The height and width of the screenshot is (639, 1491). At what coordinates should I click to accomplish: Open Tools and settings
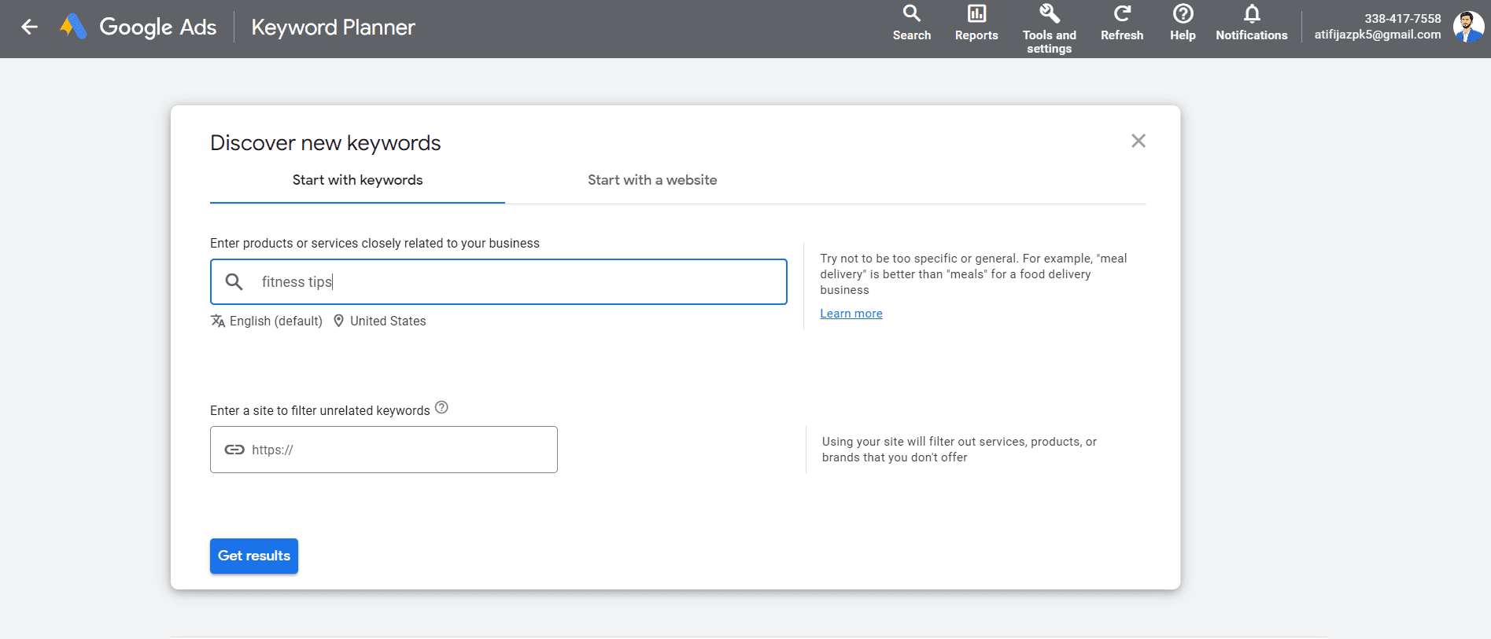point(1049,29)
